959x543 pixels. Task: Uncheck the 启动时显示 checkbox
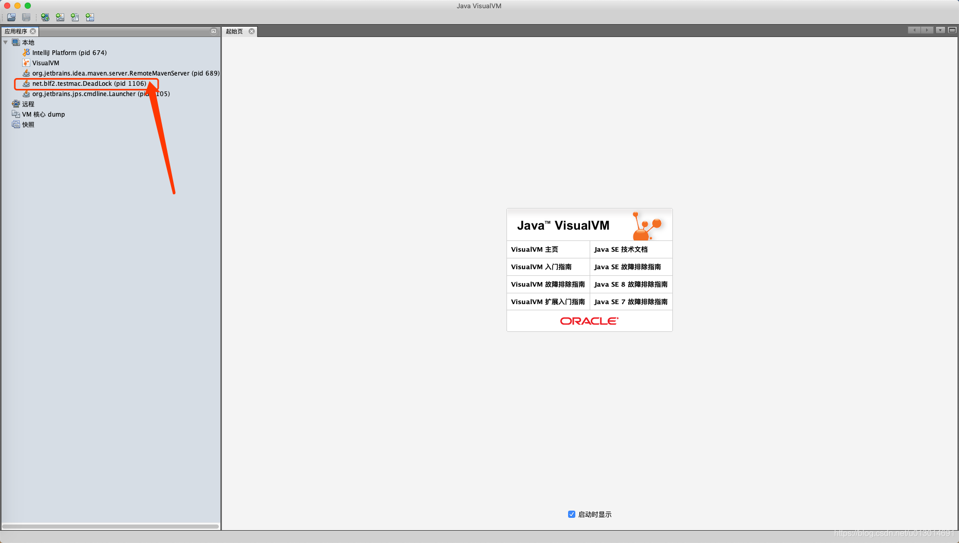pos(571,514)
